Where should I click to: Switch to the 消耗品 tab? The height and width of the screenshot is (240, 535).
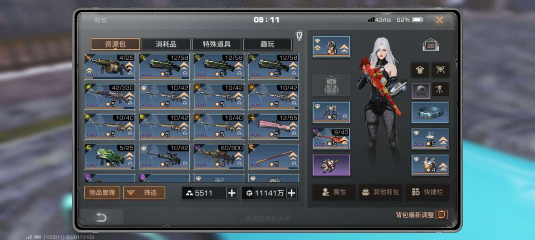point(166,44)
